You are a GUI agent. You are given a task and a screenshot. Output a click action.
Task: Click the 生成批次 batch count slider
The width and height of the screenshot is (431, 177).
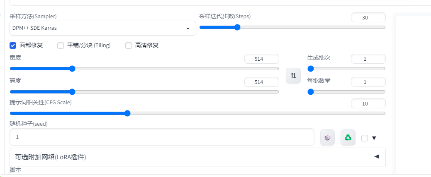[346, 69]
